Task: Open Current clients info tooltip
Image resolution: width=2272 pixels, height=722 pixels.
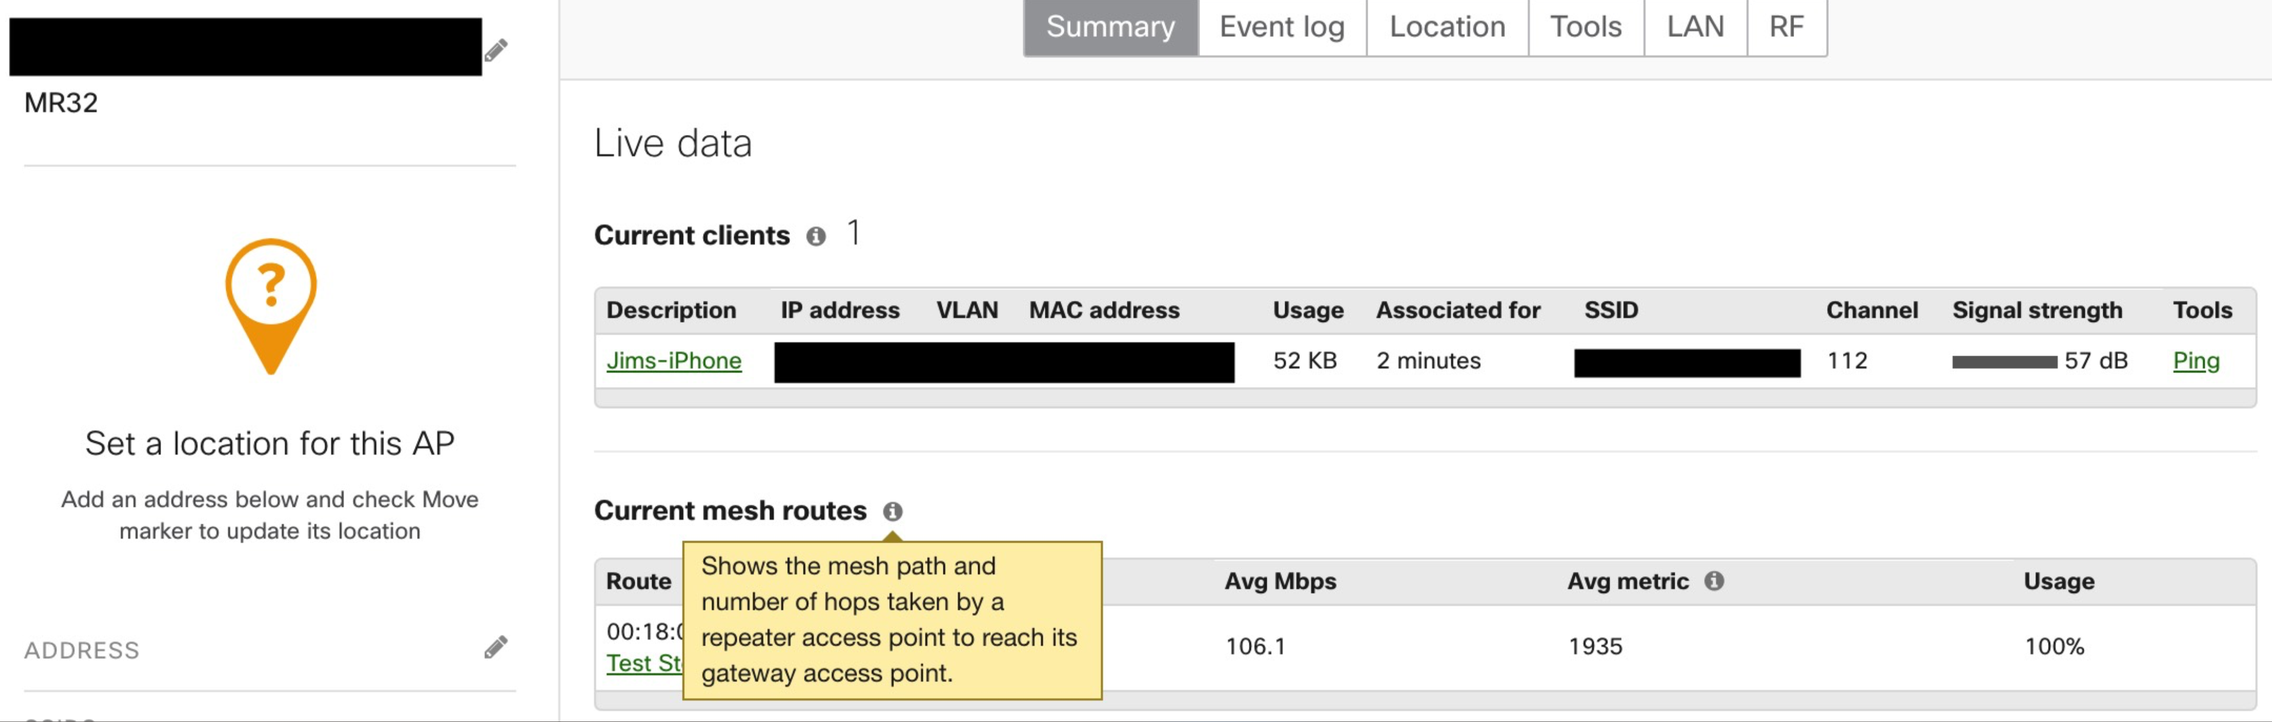Action: (x=816, y=236)
